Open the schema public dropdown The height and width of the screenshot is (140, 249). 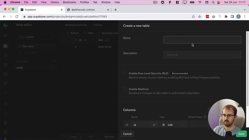tap(35, 37)
